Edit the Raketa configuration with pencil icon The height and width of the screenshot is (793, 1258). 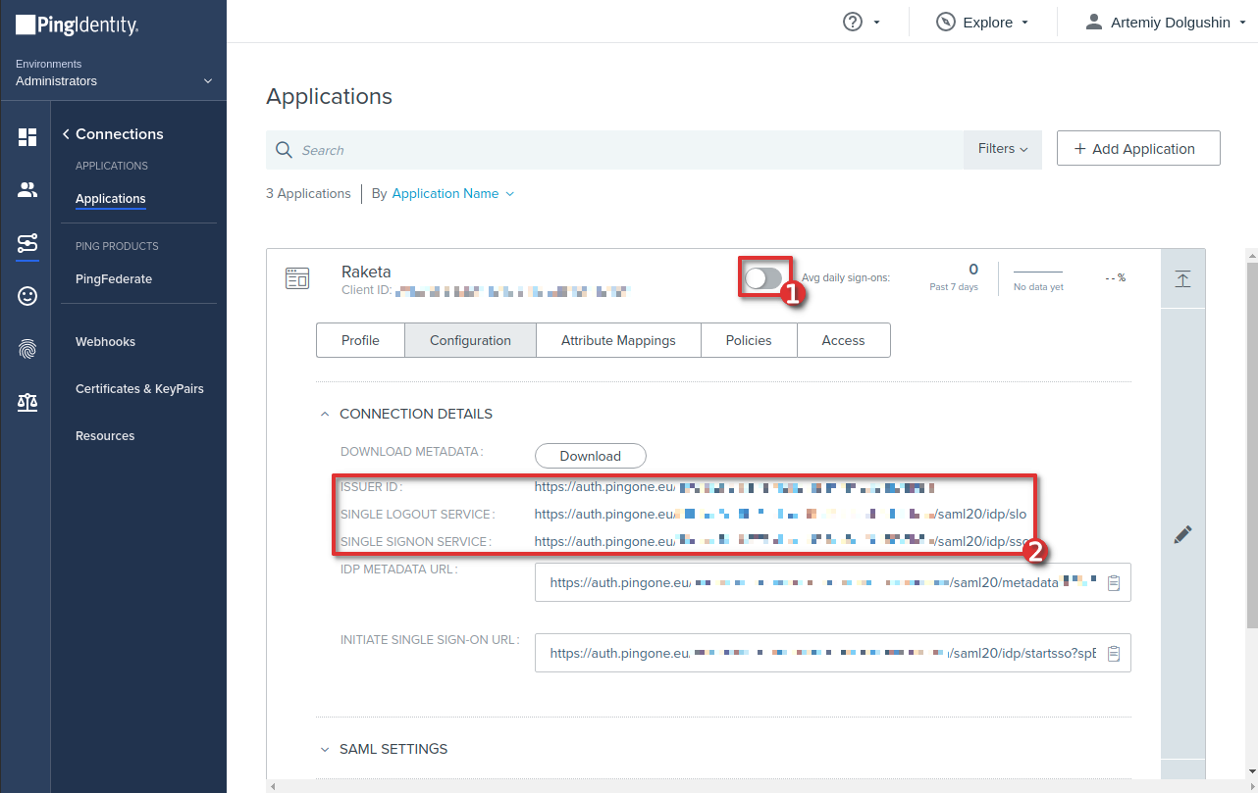pos(1182,534)
